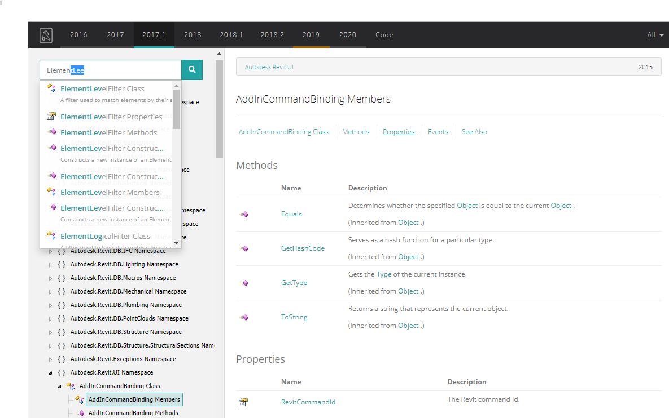Switch to the 2019 version tab
Screen dimensions: 669x418
311,35
